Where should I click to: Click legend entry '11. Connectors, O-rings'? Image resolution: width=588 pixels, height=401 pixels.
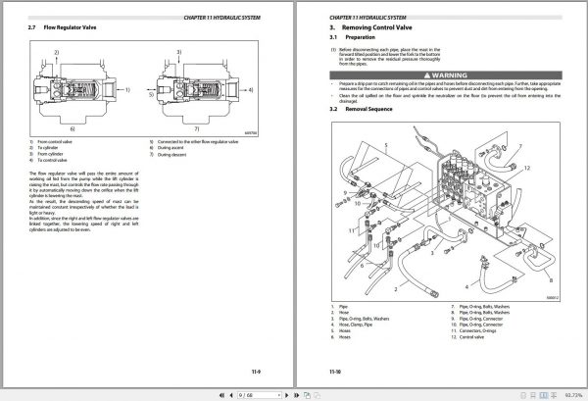[x=473, y=330]
